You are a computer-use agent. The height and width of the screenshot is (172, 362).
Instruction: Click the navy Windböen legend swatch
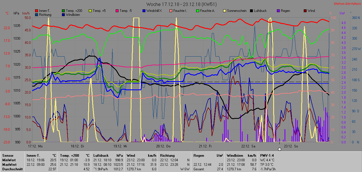coord(63,14)
